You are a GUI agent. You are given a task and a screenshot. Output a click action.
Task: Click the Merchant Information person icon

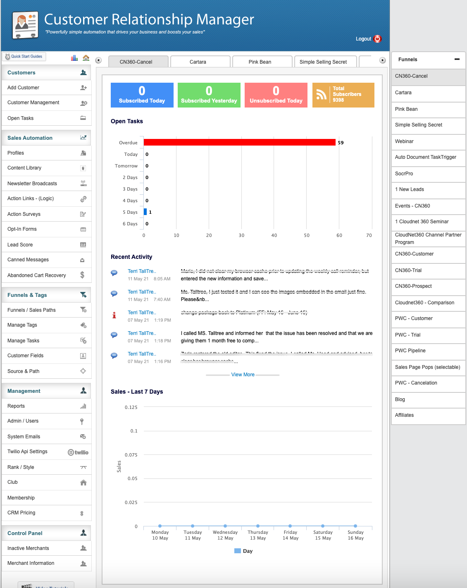pos(83,563)
